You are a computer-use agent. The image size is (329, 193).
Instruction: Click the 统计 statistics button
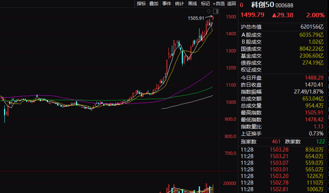[x=180, y=4]
